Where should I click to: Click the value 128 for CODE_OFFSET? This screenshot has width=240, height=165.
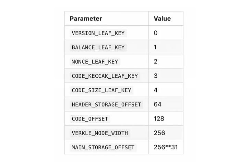tap(159, 118)
